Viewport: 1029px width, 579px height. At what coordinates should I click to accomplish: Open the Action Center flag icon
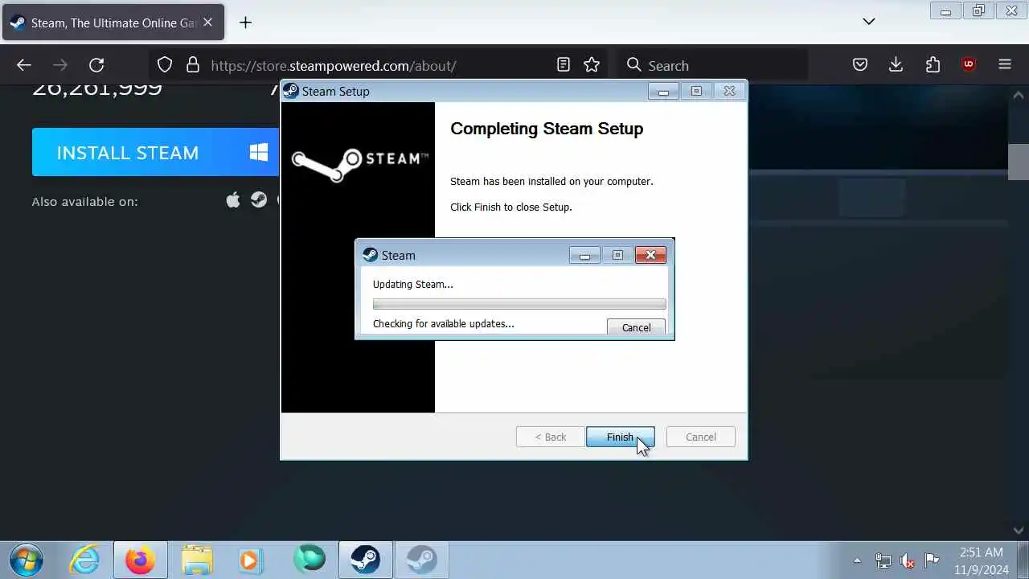933,561
